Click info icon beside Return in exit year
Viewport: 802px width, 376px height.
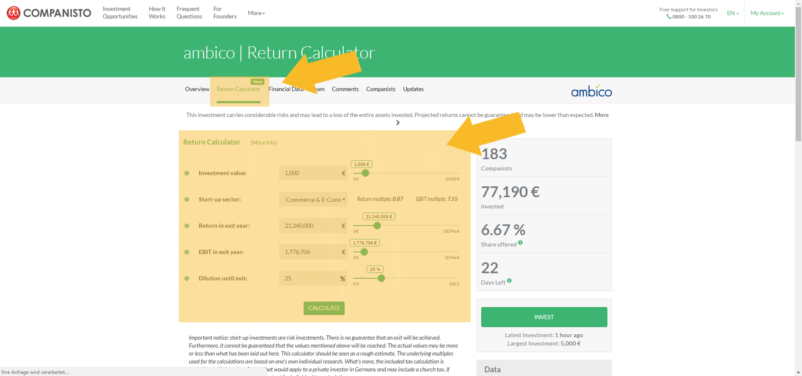[x=186, y=226]
